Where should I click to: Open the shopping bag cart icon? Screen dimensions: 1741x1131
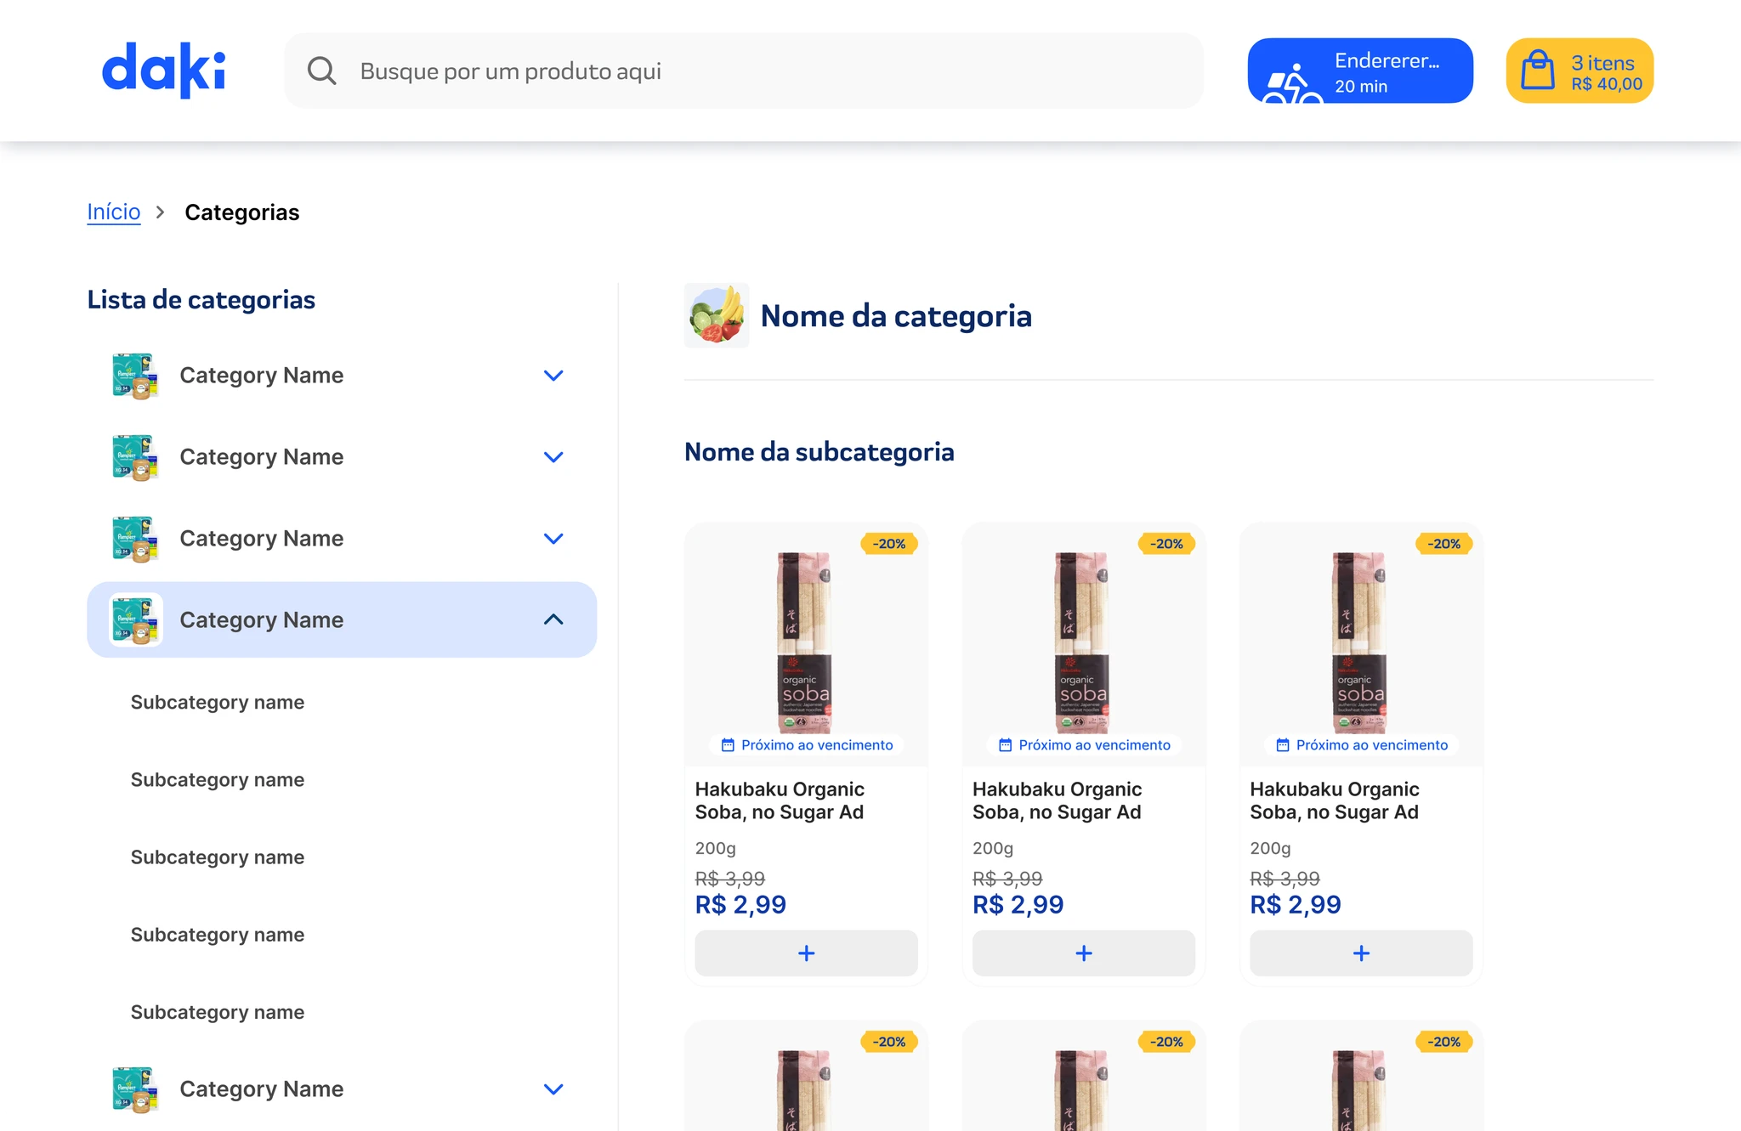(x=1537, y=71)
